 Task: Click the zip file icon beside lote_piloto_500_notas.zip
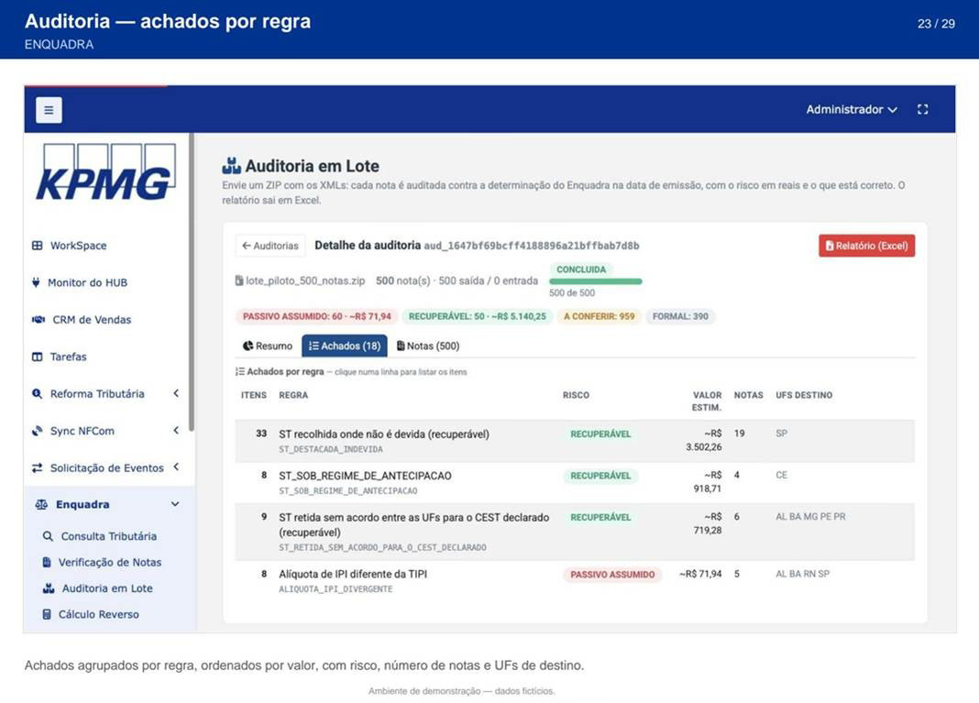[239, 281]
